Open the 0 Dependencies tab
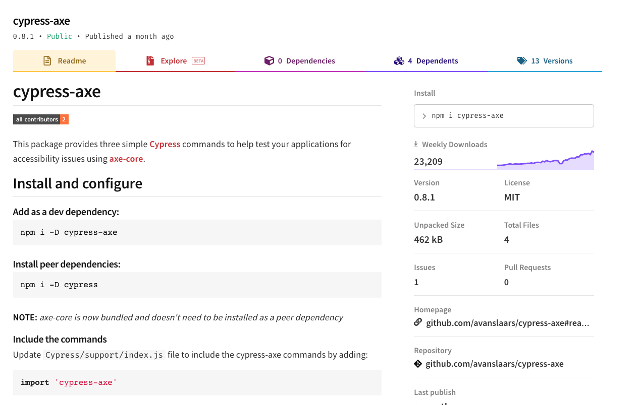Screen dimensions: 639x405 pyautogui.click(x=300, y=61)
